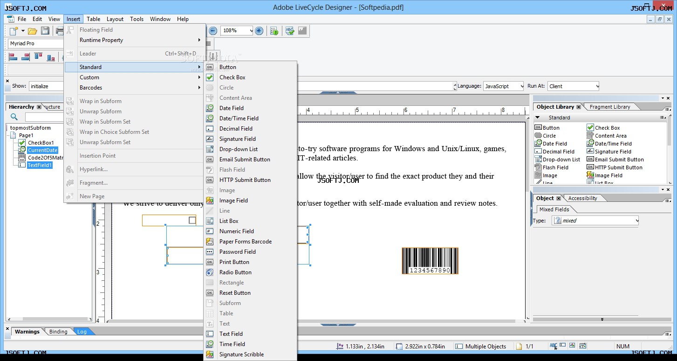Screen dimensions: 677x361
Task: Click the zoom out minus button
Action: tap(213, 31)
